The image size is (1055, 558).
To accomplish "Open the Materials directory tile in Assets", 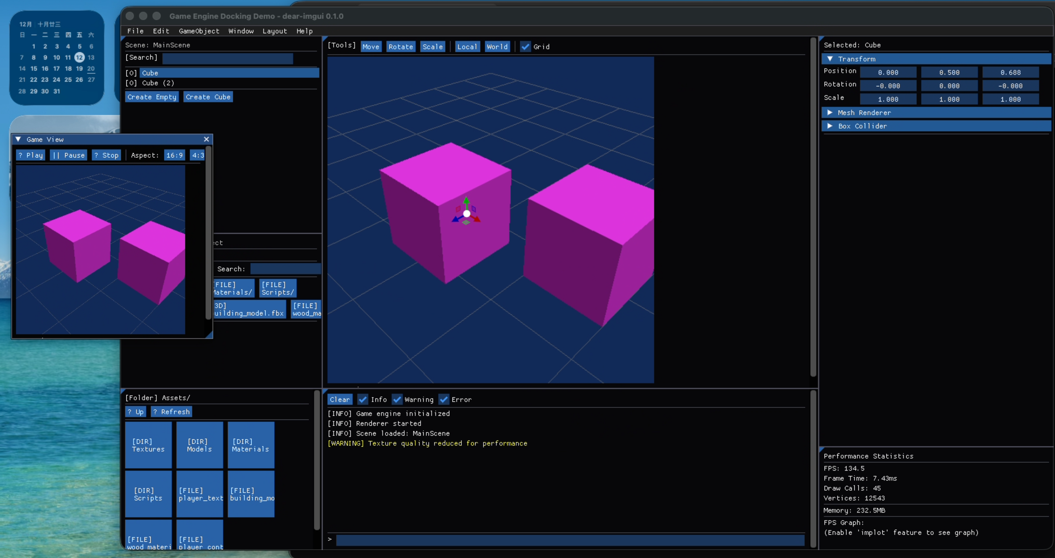I will 251,445.
